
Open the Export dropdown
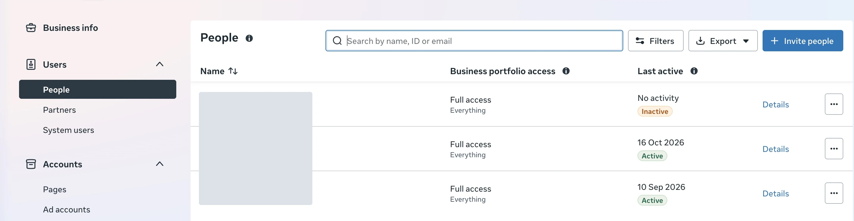(723, 41)
